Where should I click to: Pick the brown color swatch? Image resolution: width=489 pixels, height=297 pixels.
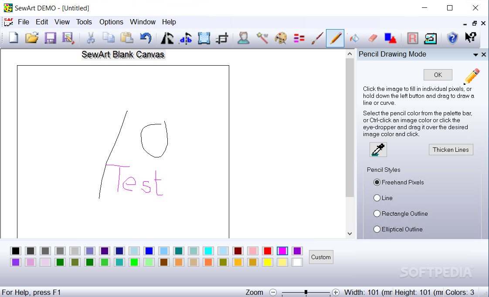(x=164, y=262)
